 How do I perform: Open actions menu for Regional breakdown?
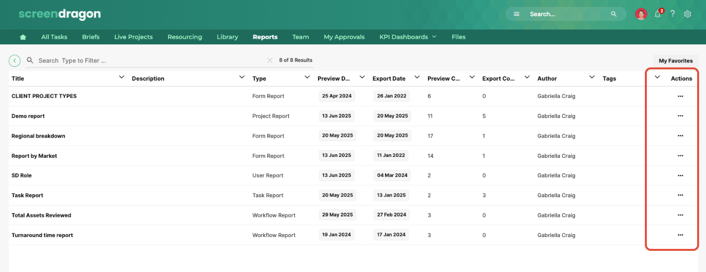tap(680, 136)
